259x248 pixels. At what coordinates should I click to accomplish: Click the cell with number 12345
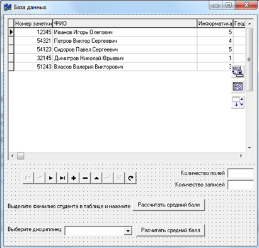(33, 32)
